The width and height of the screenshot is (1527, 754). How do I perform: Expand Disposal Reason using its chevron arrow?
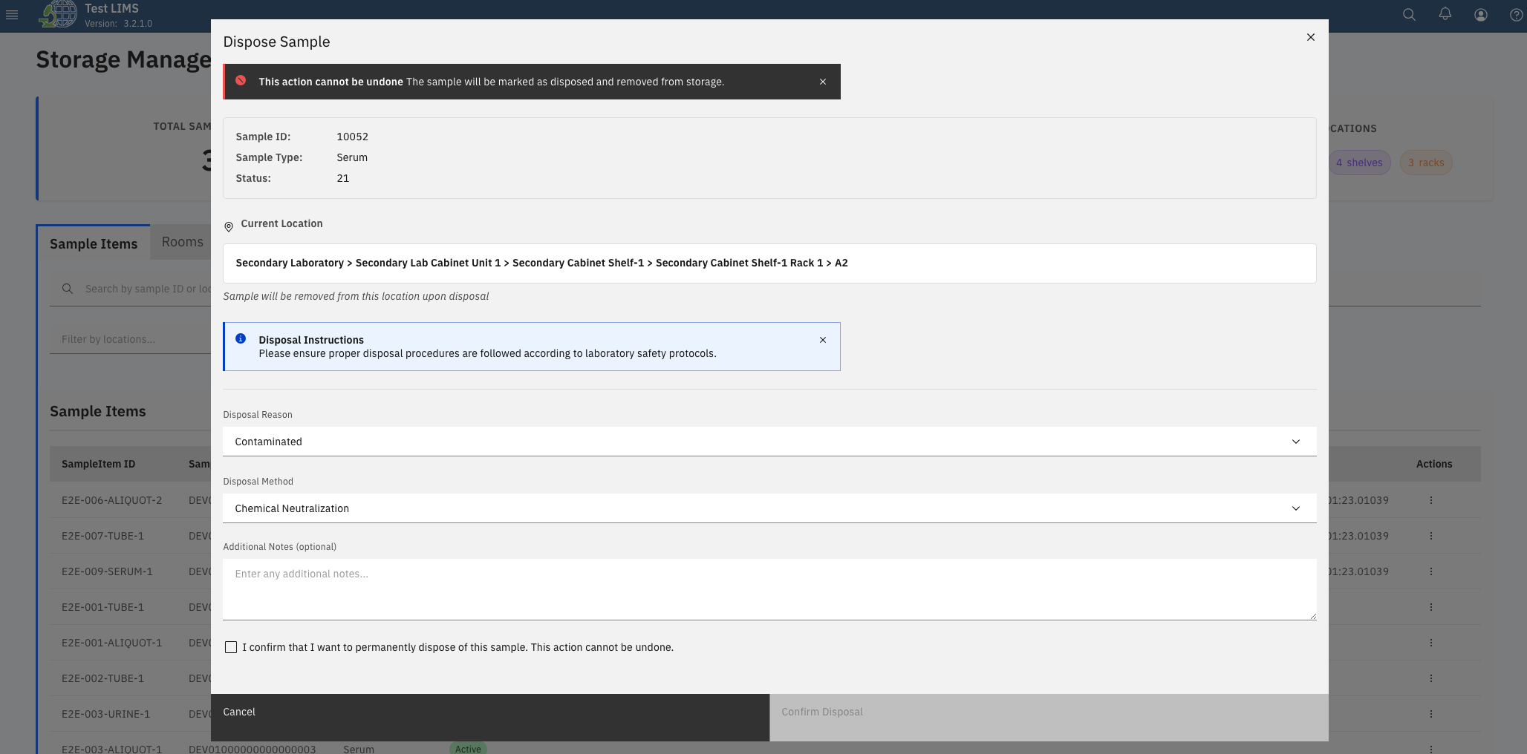coord(1295,442)
